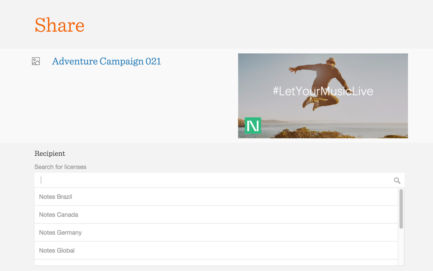Open the Adventure Campaign 021 link

106,61
